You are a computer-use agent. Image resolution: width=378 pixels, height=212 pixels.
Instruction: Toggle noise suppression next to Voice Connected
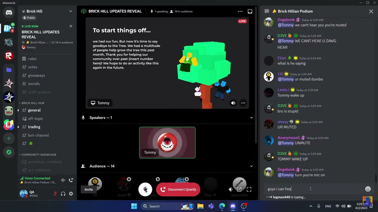63,180
